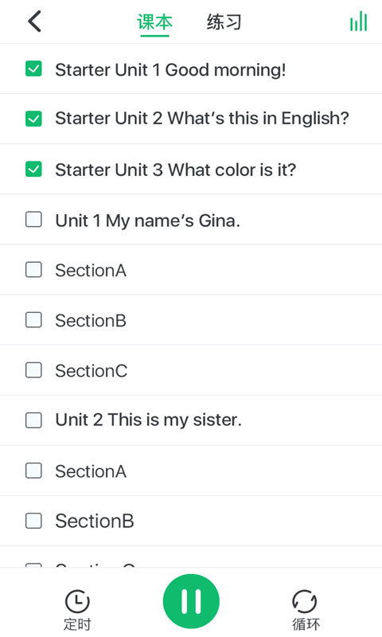
Task: Open Unit 2 This is my sister title
Action: [149, 420]
